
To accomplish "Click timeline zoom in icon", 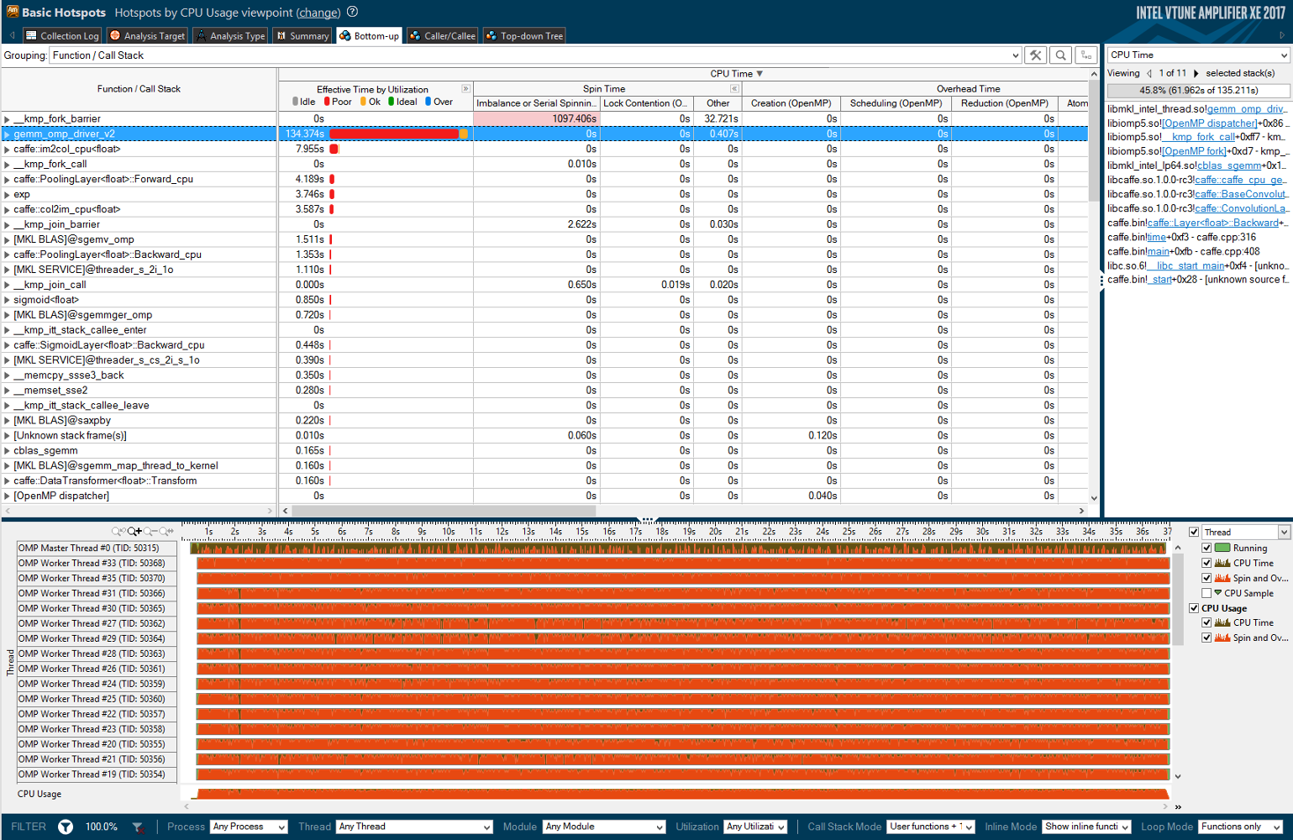I will (134, 531).
